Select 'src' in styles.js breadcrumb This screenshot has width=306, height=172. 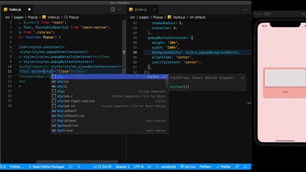pos(132,17)
